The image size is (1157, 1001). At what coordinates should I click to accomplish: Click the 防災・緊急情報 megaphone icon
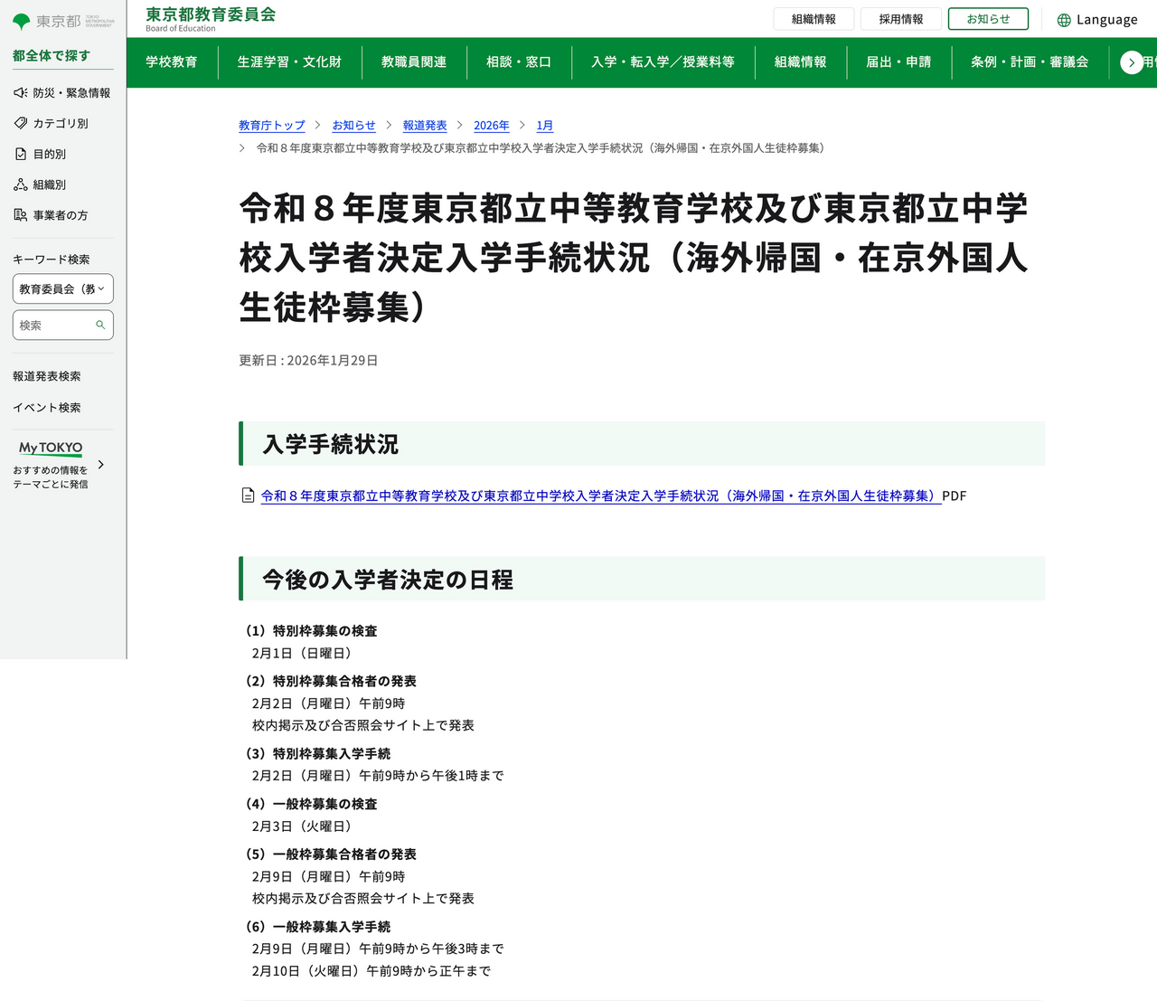[x=21, y=93]
